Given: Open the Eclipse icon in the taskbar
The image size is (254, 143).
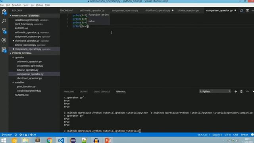Looking at the screenshot, I should 73,140.
